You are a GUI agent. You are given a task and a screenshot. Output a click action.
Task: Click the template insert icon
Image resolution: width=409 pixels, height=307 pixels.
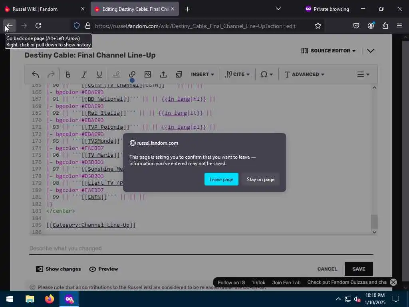pyautogui.click(x=179, y=74)
